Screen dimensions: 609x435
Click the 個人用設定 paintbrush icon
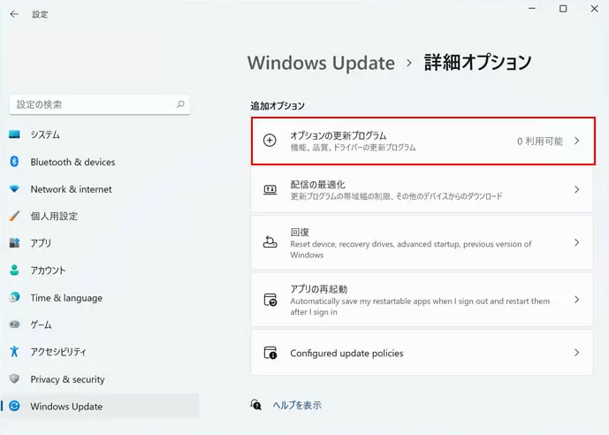tap(14, 216)
